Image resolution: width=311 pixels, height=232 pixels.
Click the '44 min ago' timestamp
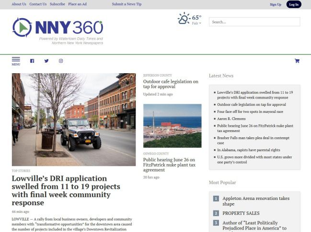(x=21, y=211)
